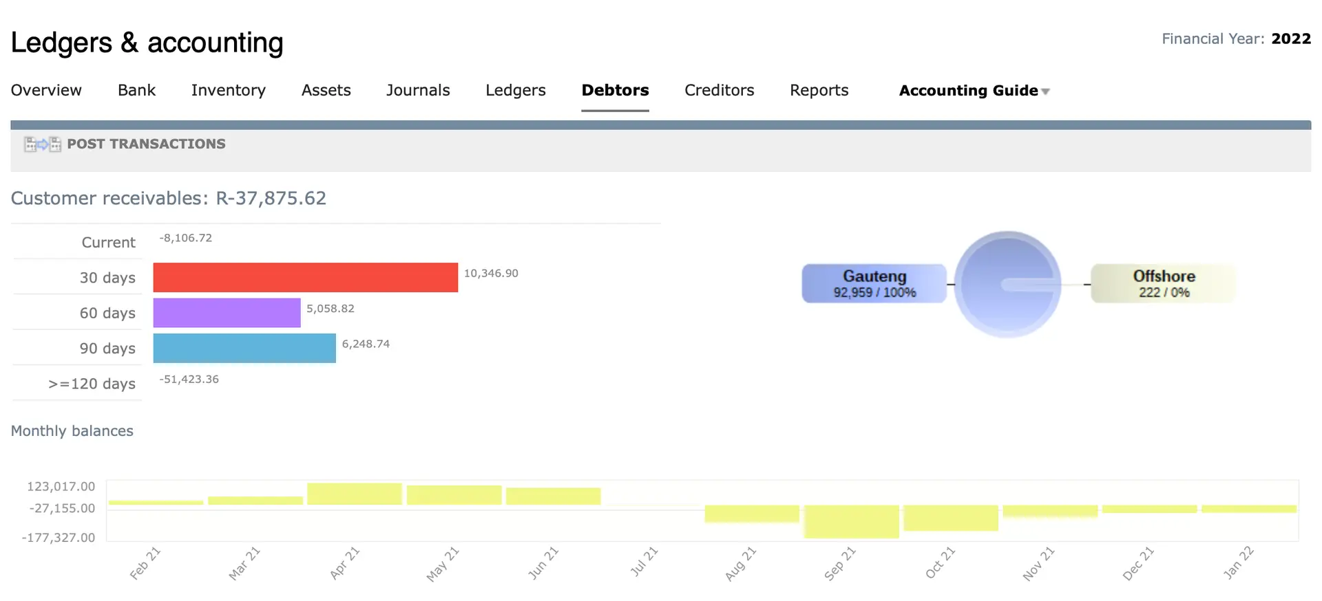Click the blue 90 days bar

click(244, 348)
